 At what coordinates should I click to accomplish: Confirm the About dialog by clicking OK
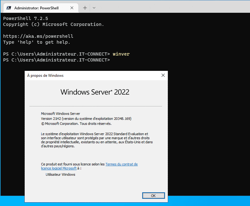(x=153, y=195)
